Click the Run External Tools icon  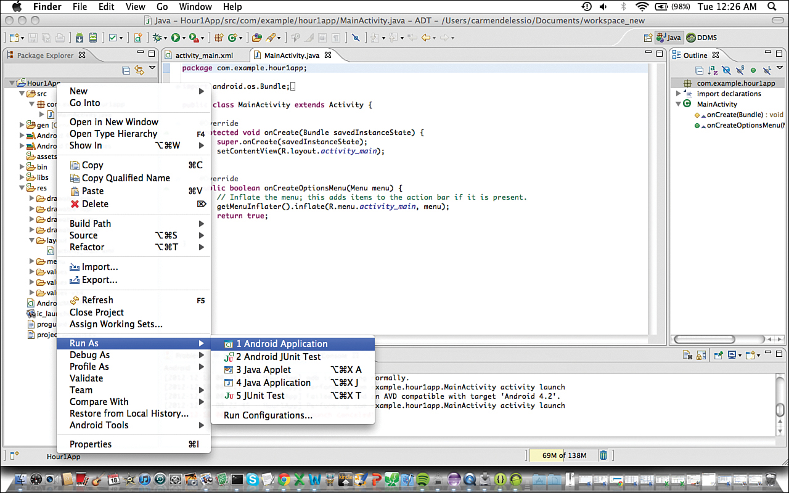pos(194,38)
